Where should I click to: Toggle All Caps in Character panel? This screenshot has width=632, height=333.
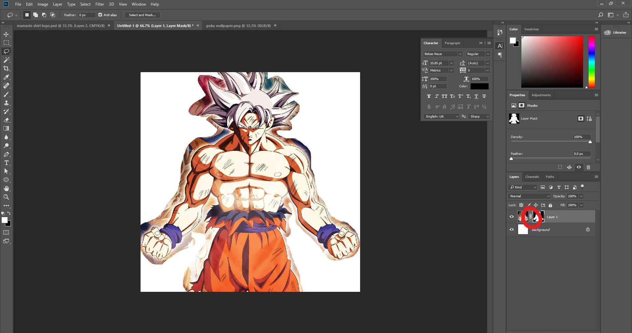click(444, 97)
